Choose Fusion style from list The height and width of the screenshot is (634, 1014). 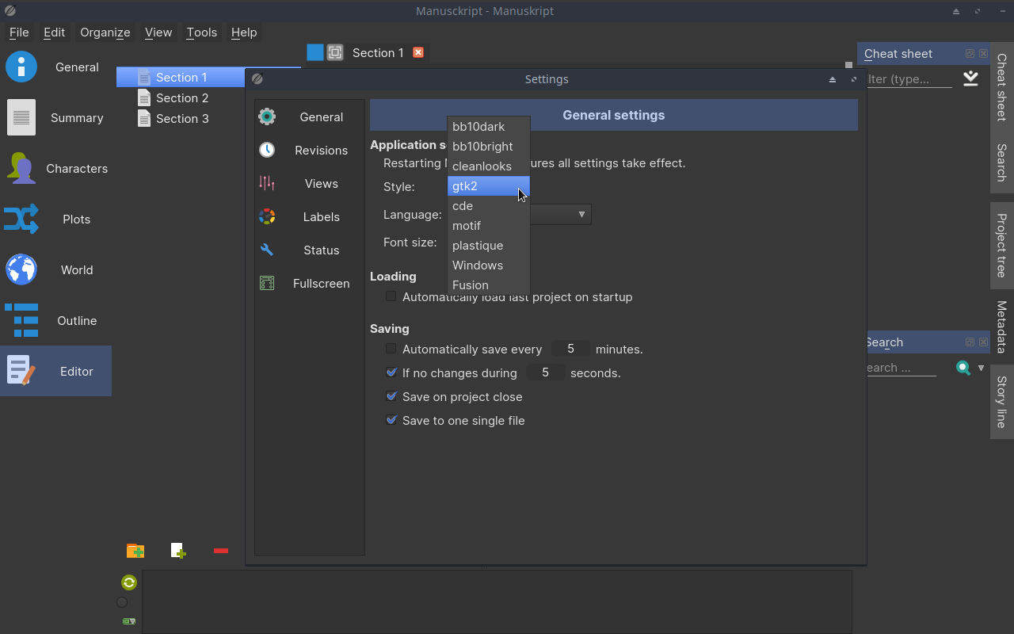pos(489,285)
